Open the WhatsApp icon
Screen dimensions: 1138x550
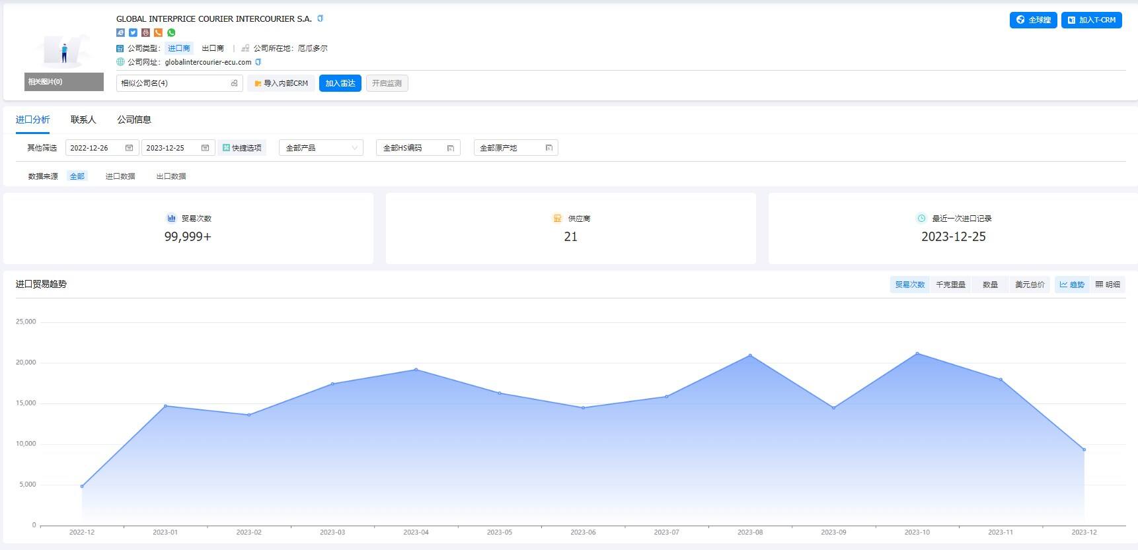(171, 32)
